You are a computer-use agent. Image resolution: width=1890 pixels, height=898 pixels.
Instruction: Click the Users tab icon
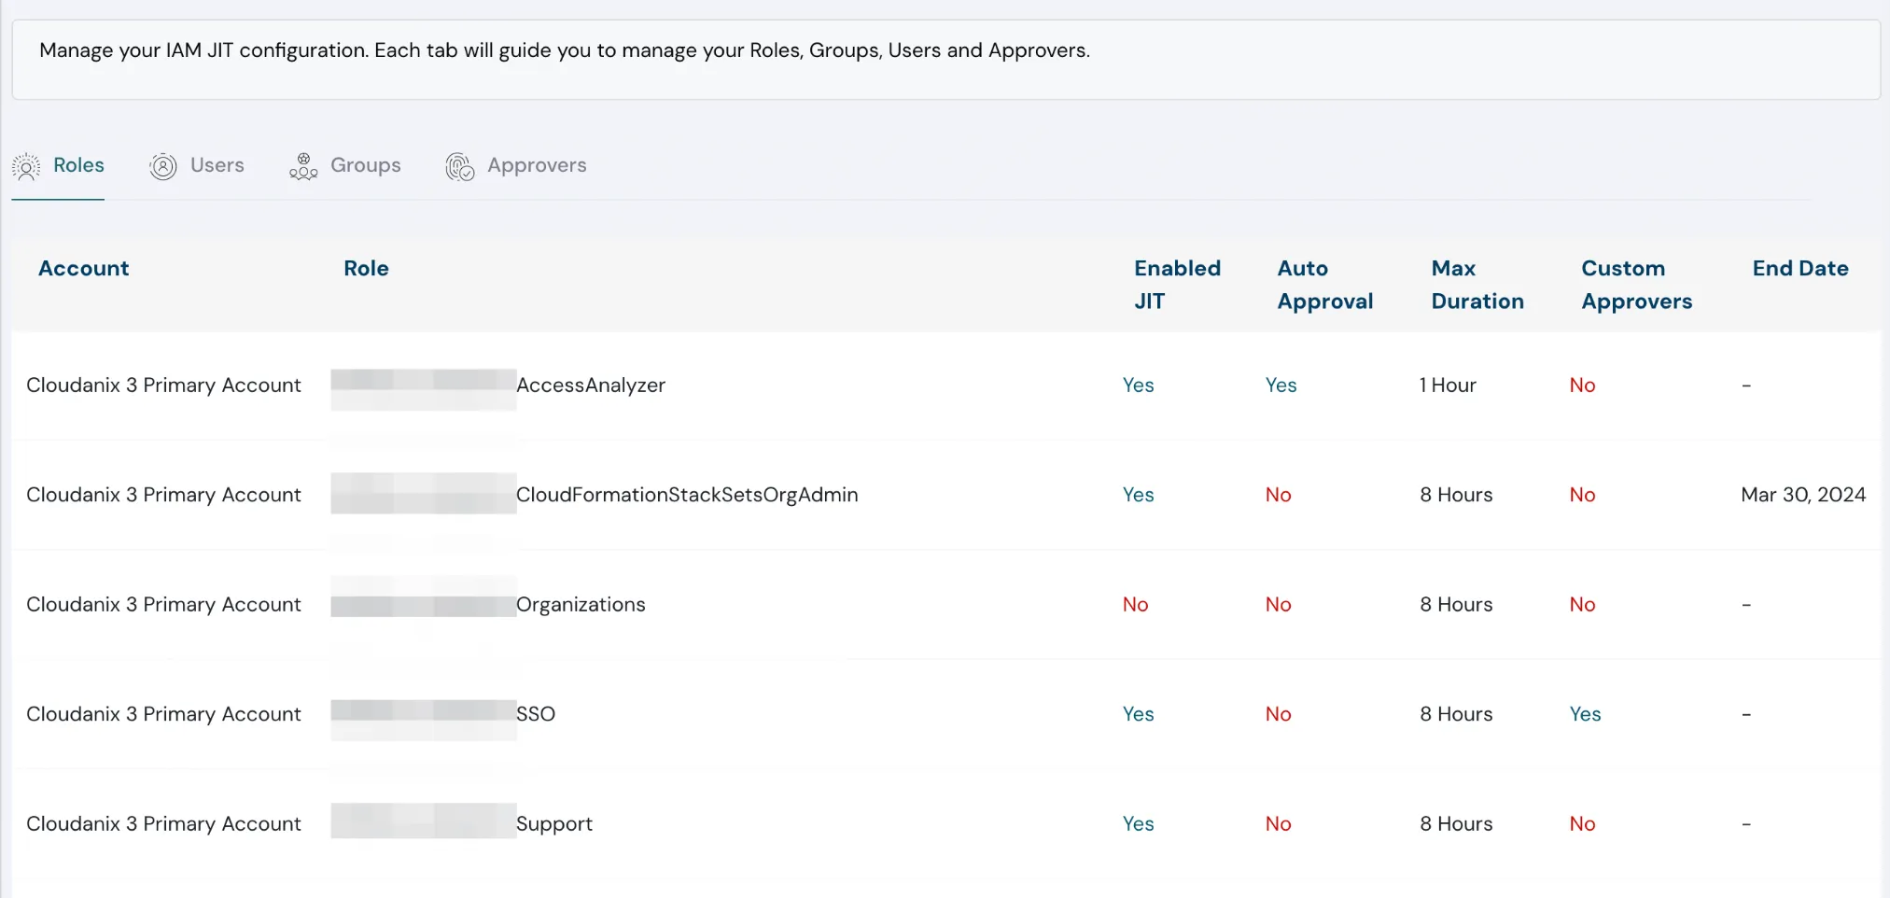click(163, 166)
